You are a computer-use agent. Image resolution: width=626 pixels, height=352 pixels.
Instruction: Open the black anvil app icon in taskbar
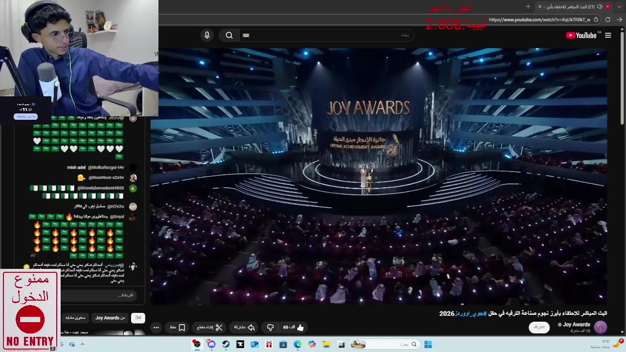tap(240, 345)
